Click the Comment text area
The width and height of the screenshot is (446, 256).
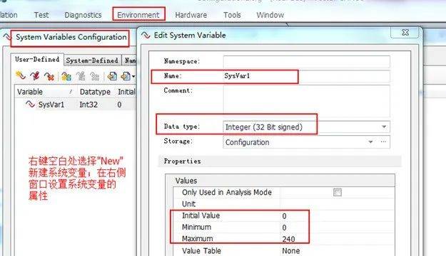click(307, 101)
